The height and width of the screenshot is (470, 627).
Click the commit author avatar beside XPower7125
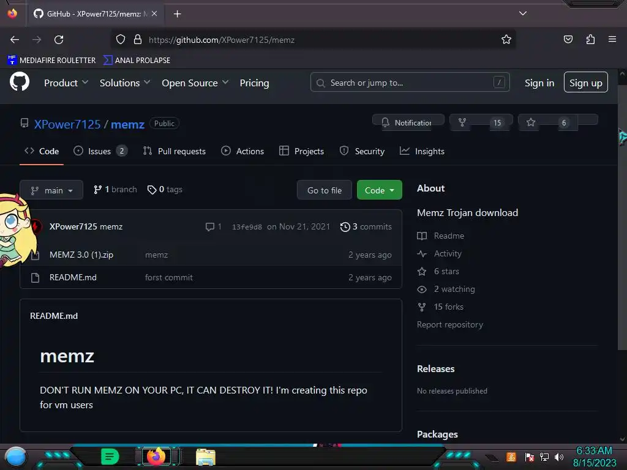click(36, 226)
